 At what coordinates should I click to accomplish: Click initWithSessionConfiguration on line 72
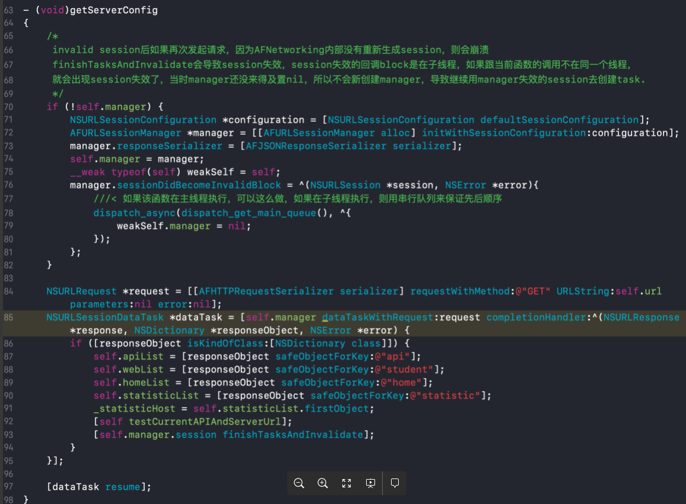point(504,133)
